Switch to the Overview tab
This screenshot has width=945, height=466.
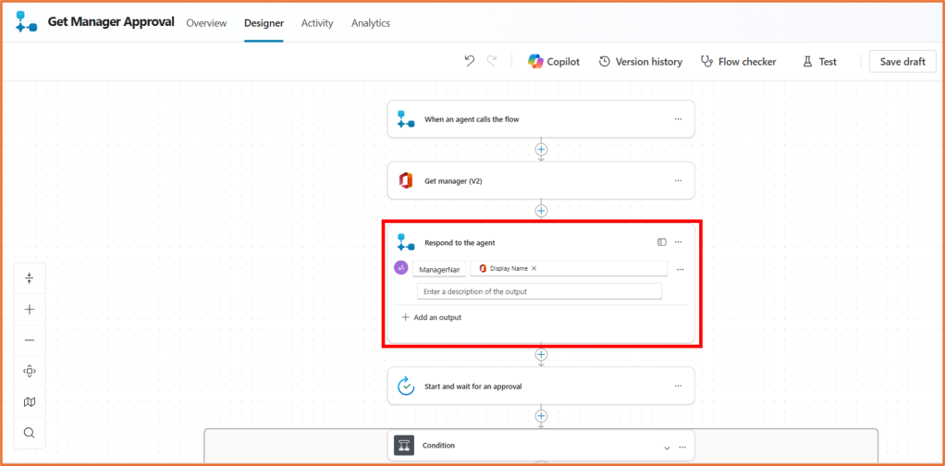(x=206, y=23)
